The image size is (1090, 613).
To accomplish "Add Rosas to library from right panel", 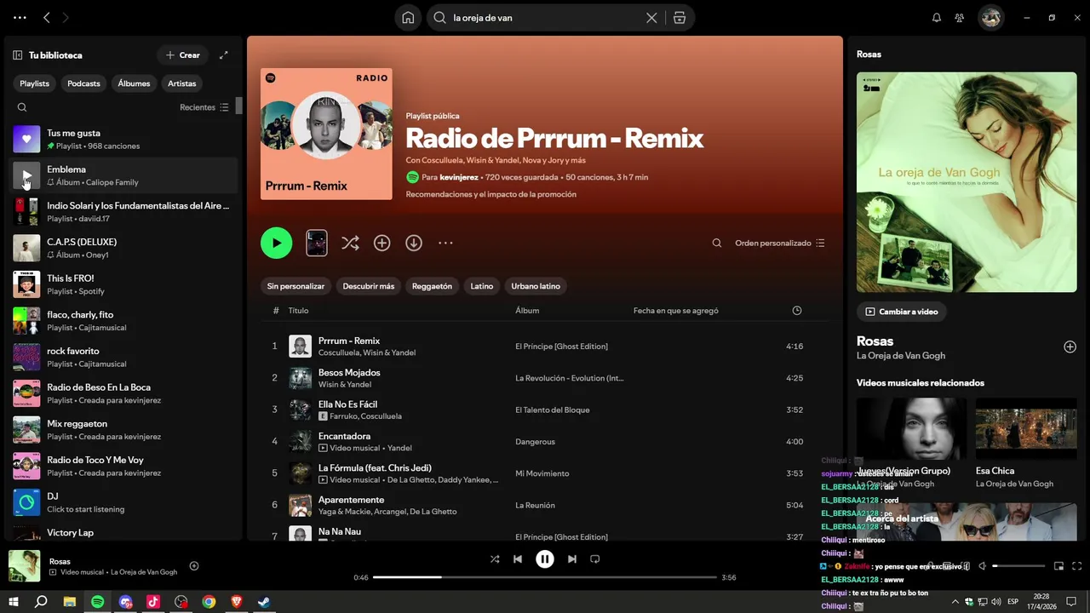I will [x=1070, y=347].
